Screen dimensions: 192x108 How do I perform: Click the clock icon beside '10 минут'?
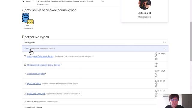pos(156,71)
